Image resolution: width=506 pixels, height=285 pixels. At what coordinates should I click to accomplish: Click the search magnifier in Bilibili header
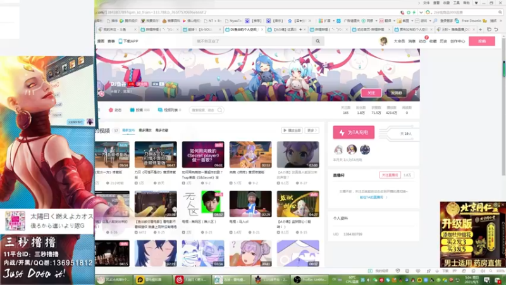(318, 41)
